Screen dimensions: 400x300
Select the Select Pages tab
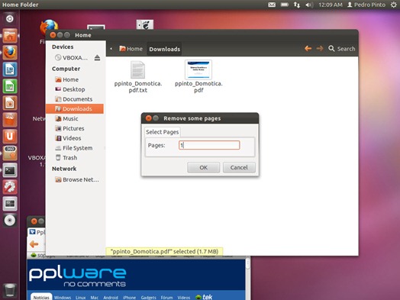tap(163, 132)
